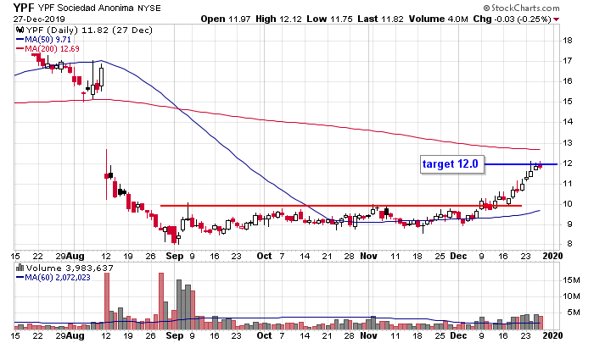
Task: Click the candlestick icon beside YPF (Daily)
Action: pyautogui.click(x=20, y=30)
